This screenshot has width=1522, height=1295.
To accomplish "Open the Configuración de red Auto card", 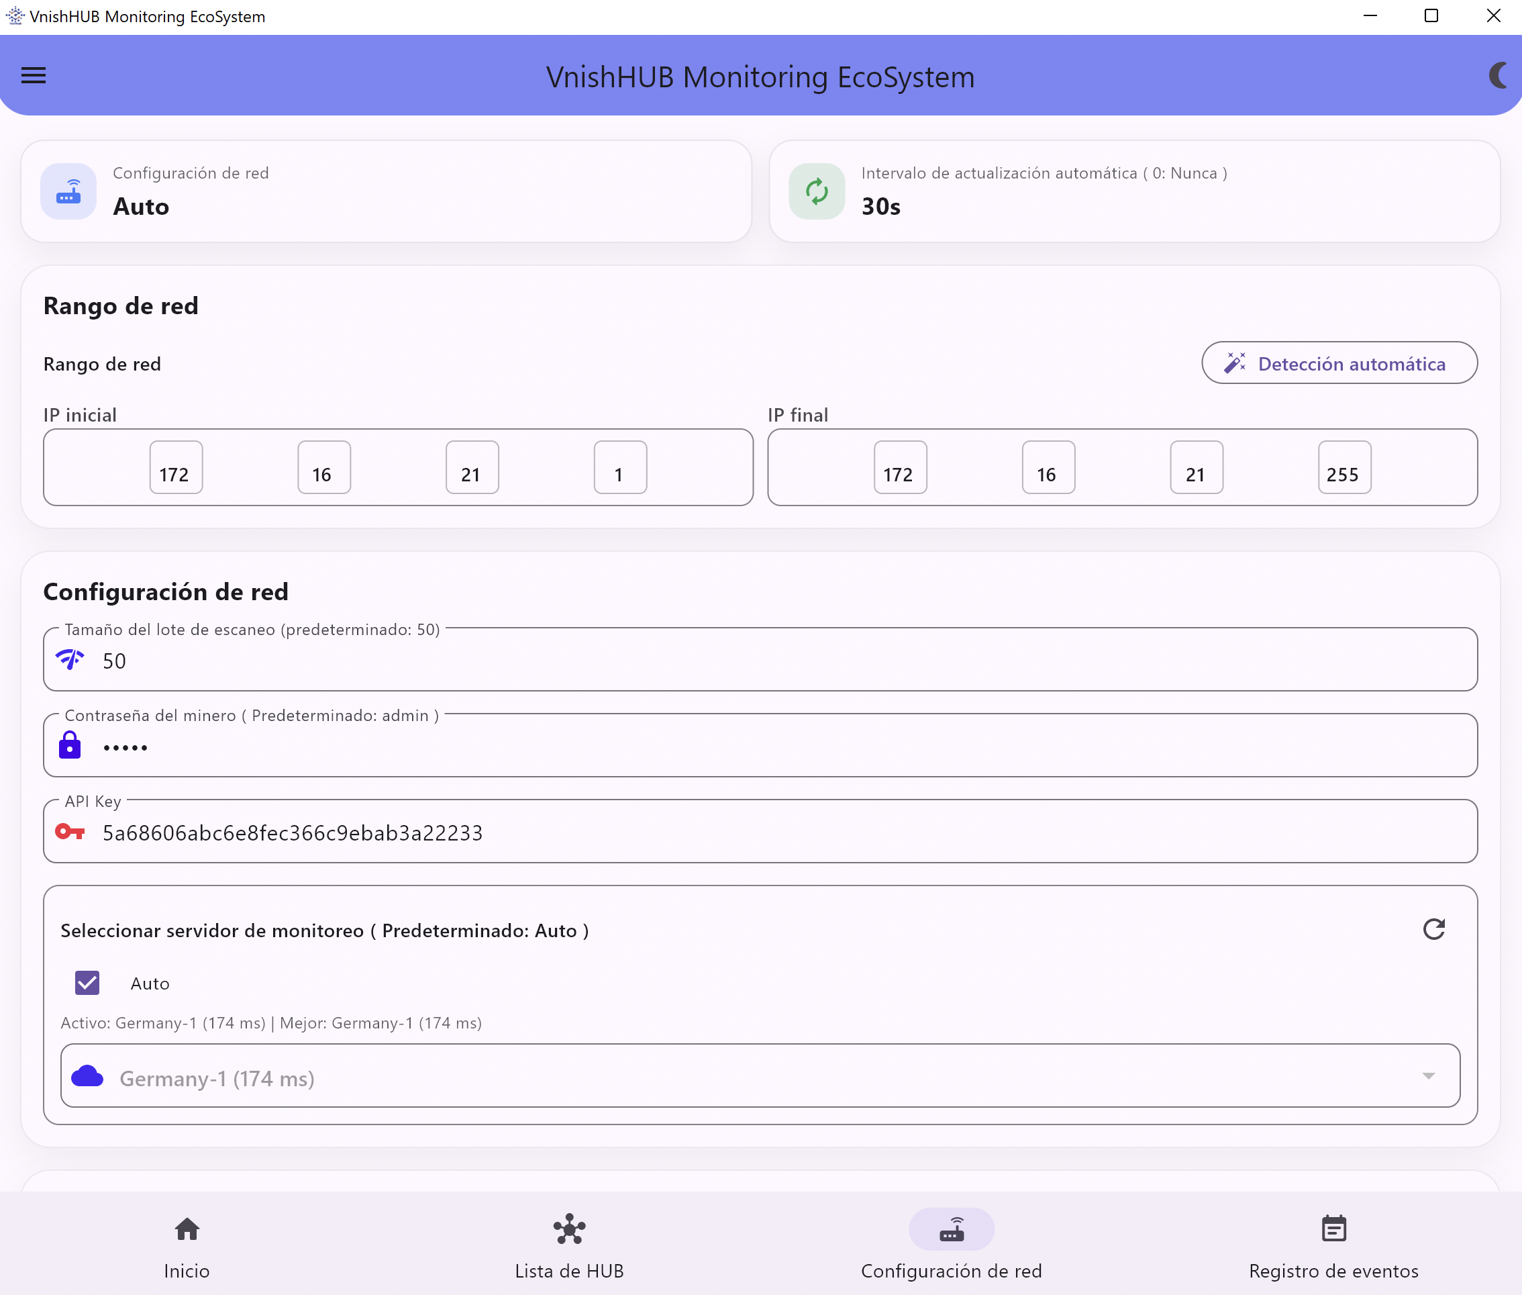I will click(386, 191).
